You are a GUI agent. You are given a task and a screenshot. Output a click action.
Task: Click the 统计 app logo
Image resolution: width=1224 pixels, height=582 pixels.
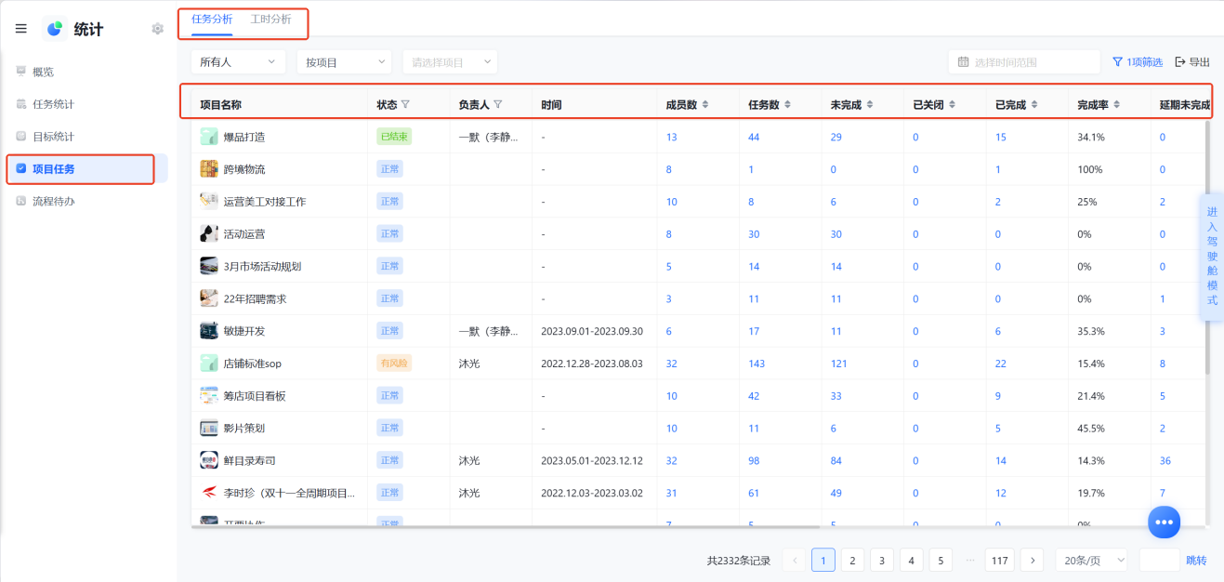tap(55, 29)
